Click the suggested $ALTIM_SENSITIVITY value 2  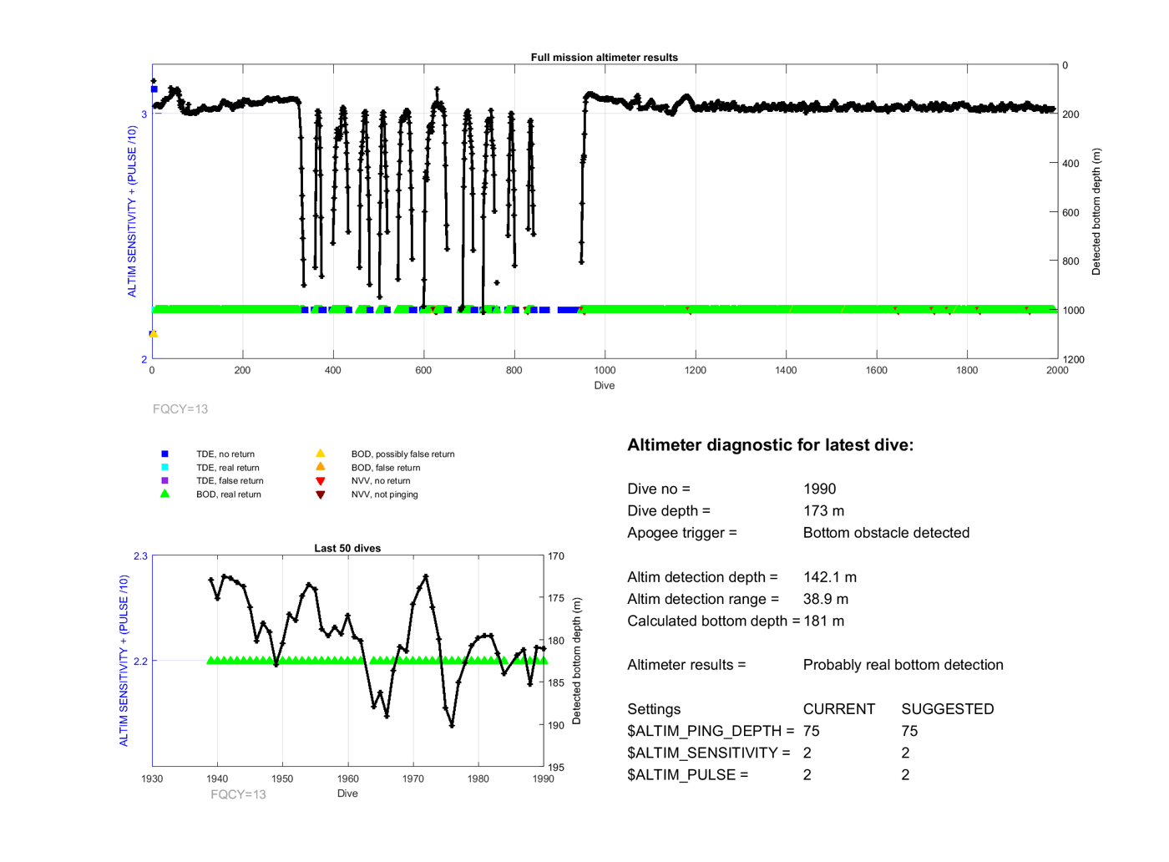[x=906, y=753]
